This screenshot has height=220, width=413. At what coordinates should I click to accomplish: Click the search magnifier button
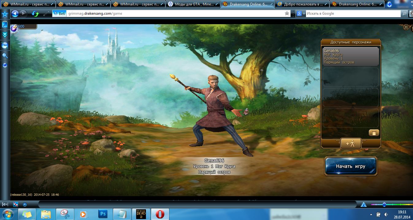point(405,13)
